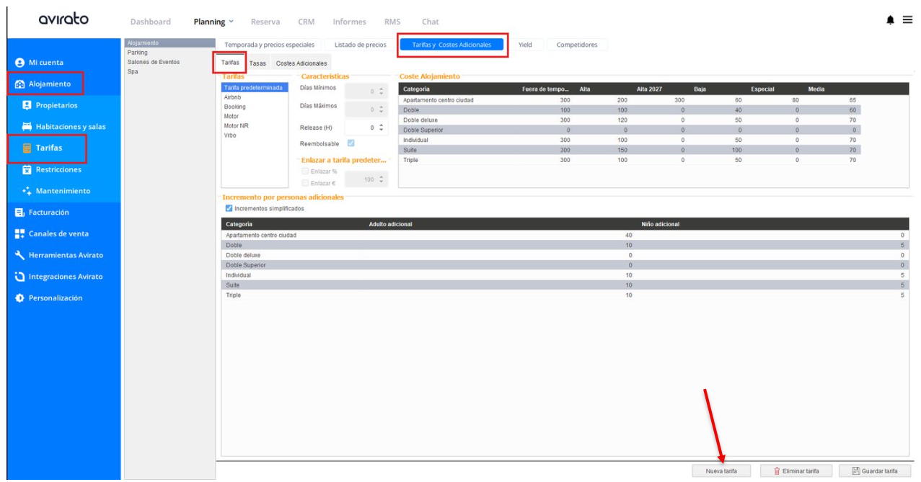Click Triple row in Incremento table
The width and height of the screenshot is (921, 482).
pos(565,295)
